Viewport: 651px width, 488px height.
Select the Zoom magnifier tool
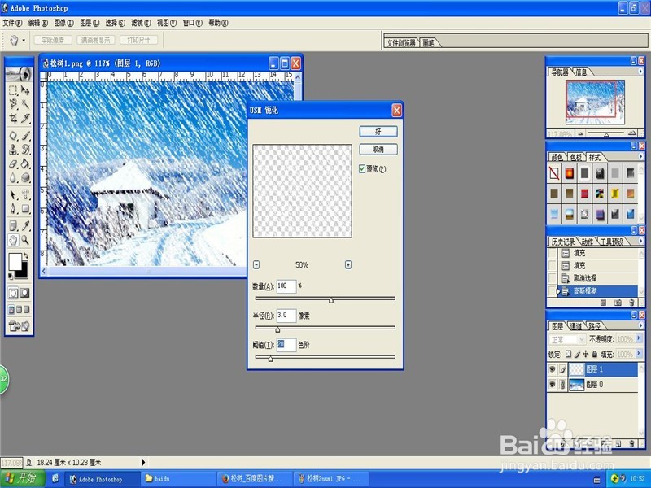pos(25,240)
